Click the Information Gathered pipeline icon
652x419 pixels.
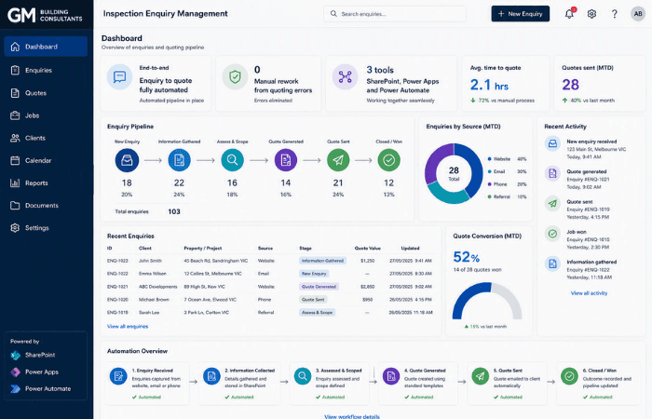pyautogui.click(x=179, y=160)
